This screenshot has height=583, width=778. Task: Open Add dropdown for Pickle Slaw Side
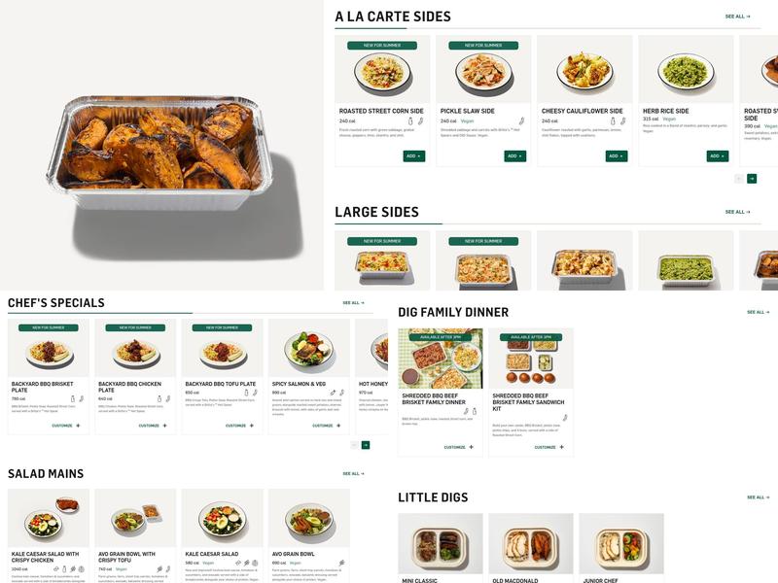(x=515, y=156)
